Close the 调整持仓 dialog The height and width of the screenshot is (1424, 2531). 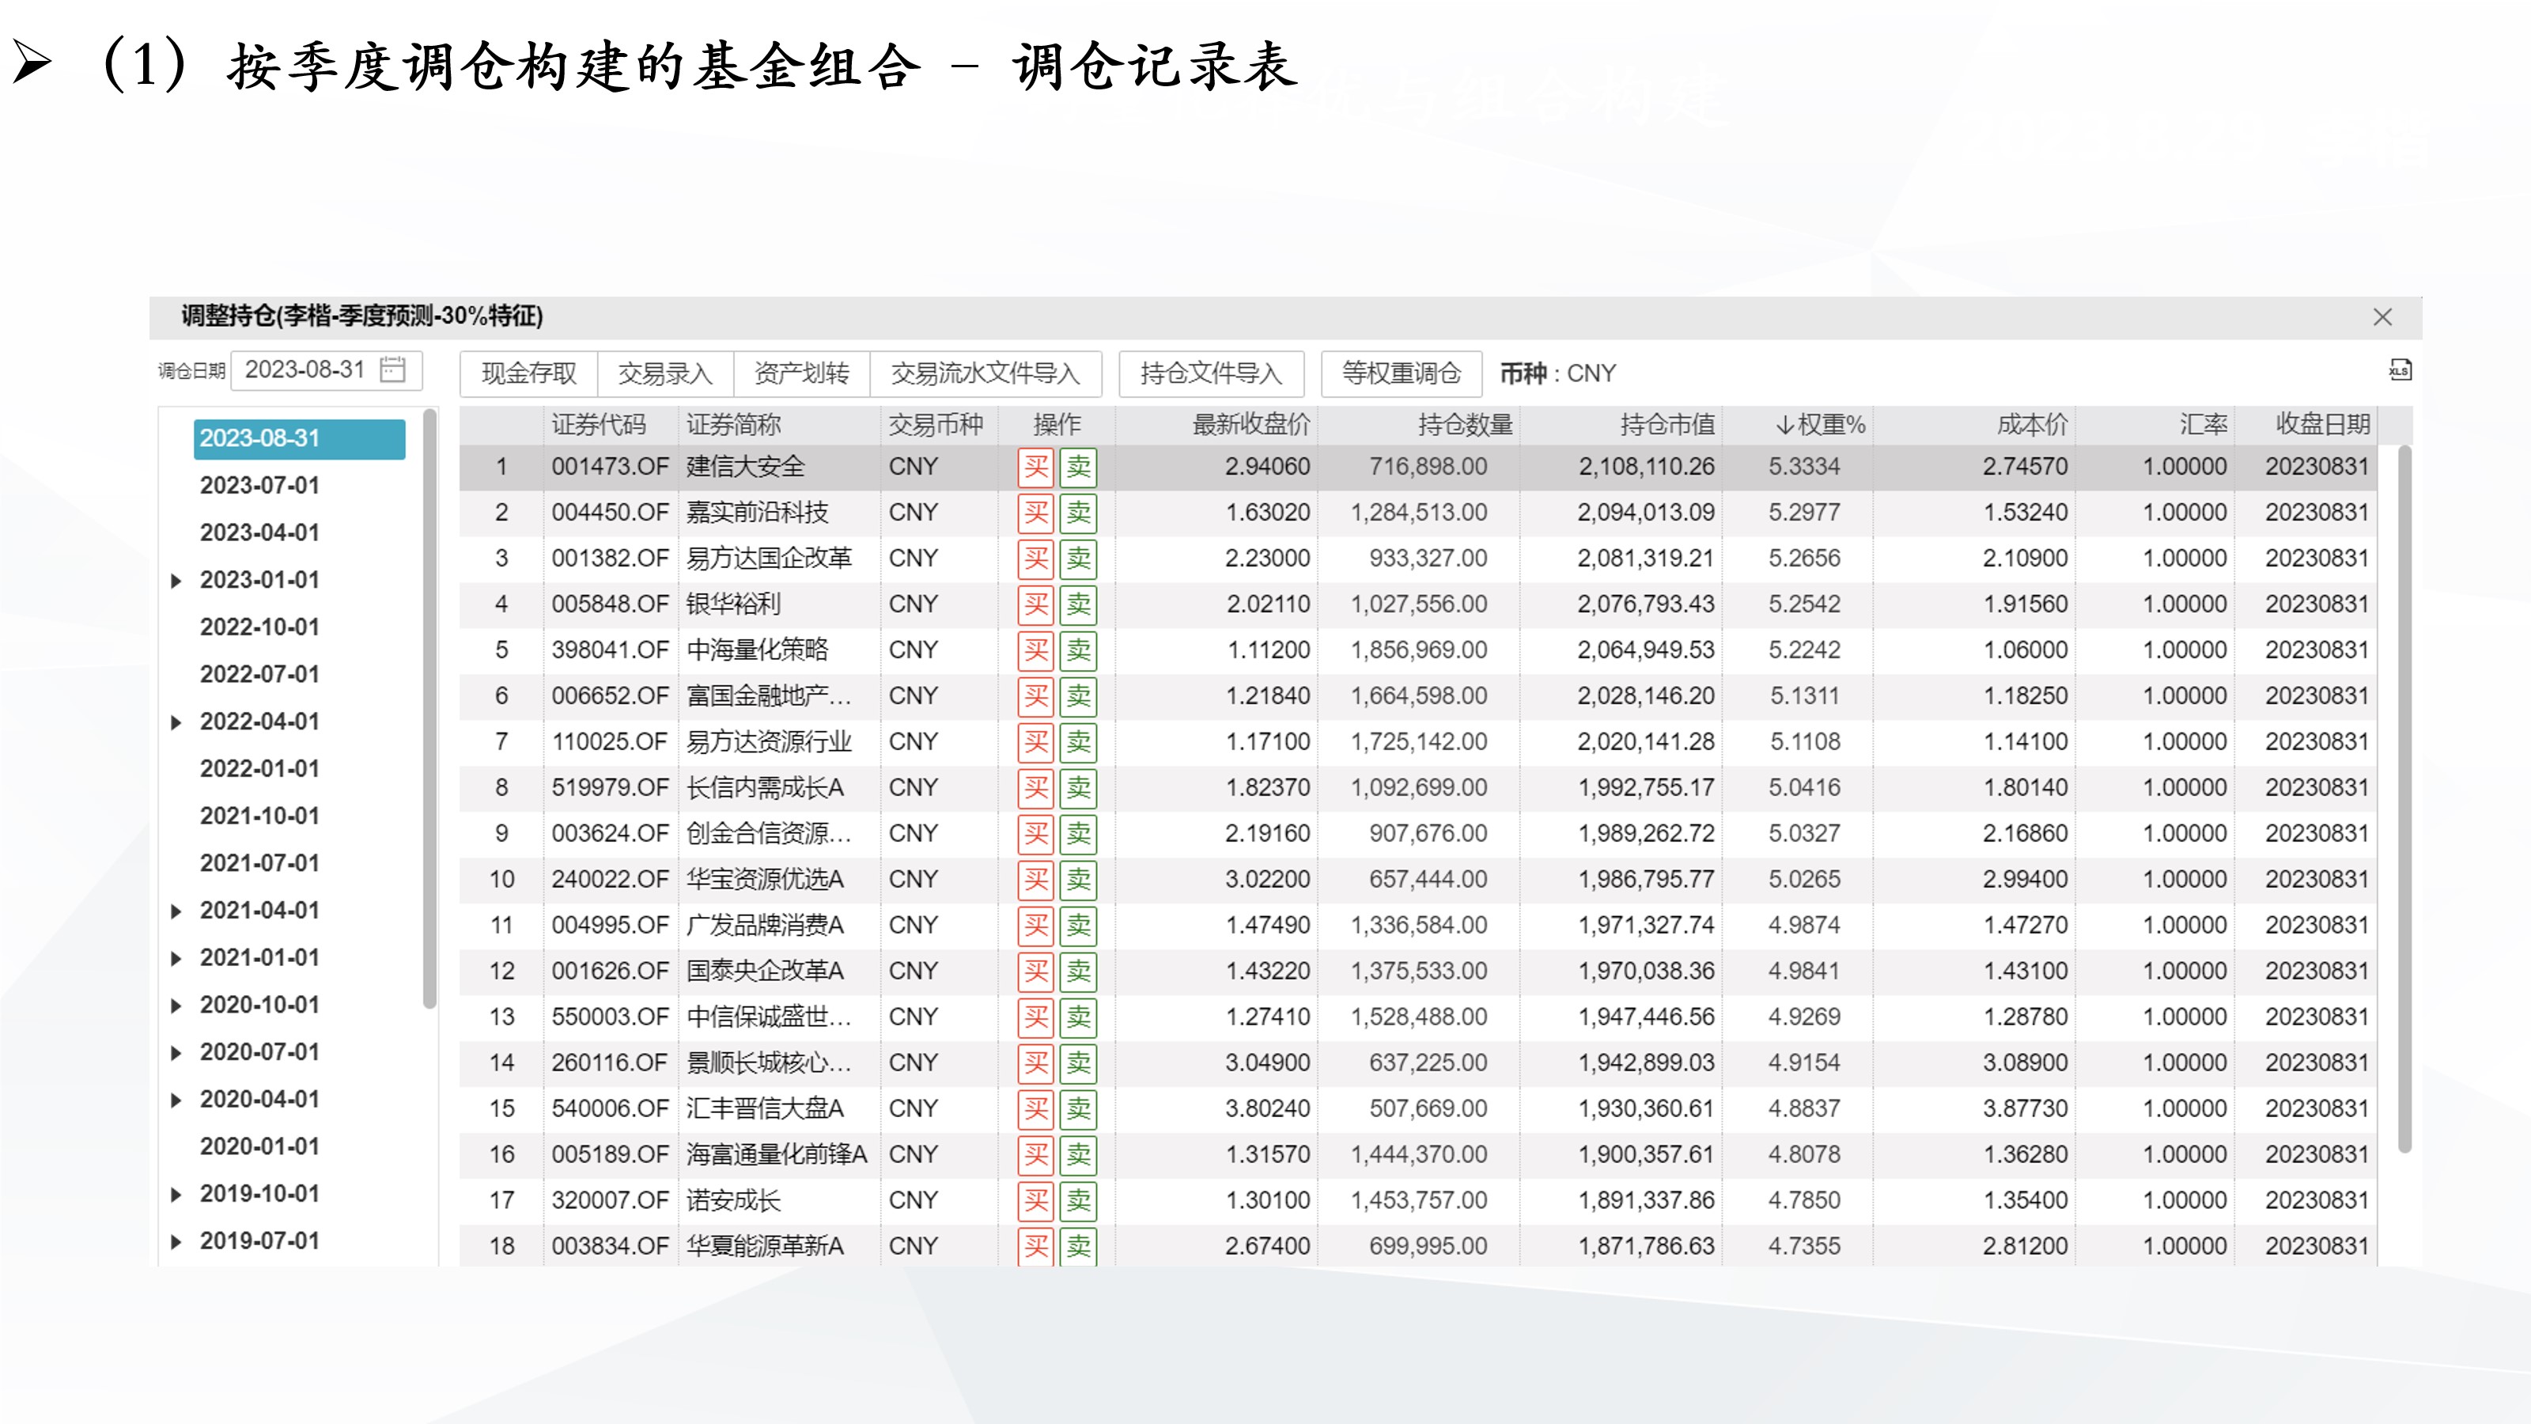[2382, 316]
